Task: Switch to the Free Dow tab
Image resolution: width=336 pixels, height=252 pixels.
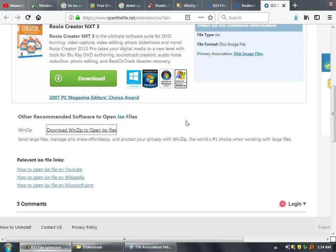Action: pyautogui.click(x=101, y=6)
